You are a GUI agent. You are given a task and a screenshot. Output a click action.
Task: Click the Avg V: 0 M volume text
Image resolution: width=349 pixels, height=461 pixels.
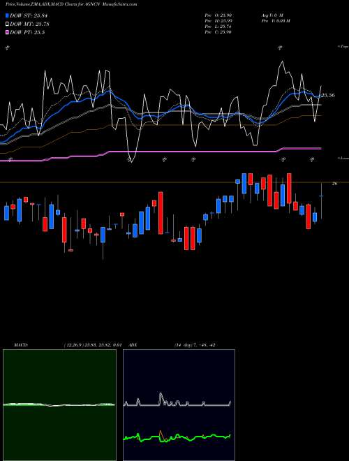point(272,15)
